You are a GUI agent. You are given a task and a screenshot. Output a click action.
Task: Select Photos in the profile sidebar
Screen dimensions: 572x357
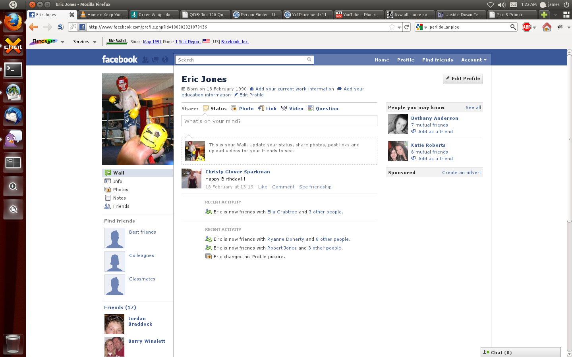click(120, 190)
